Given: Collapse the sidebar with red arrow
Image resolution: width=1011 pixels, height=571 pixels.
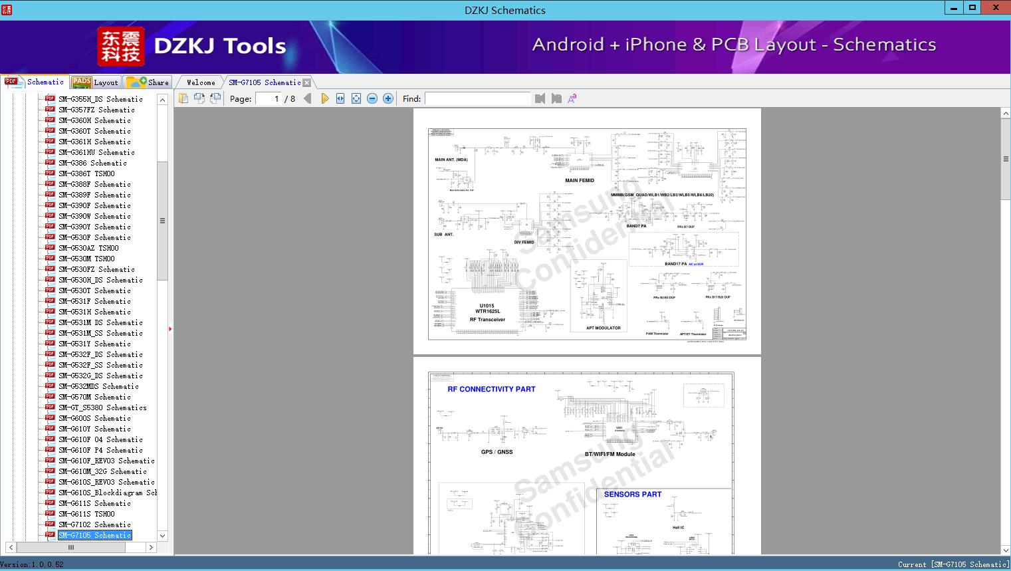Looking at the screenshot, I should (170, 328).
